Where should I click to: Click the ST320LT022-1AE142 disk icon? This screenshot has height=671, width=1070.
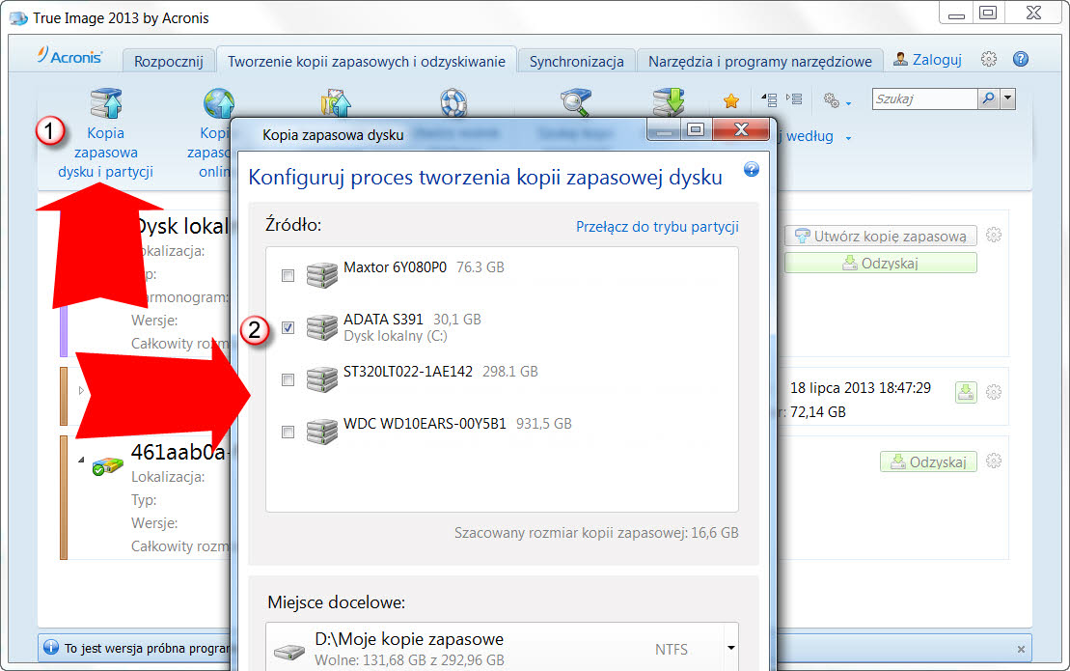[322, 378]
